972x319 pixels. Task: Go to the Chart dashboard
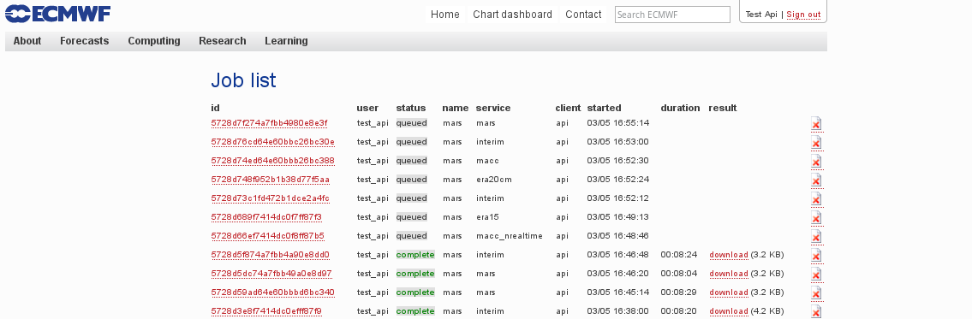pyautogui.click(x=512, y=15)
